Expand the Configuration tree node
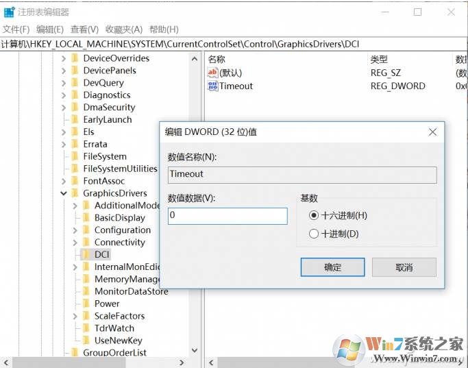468x368 pixels. click(75, 230)
